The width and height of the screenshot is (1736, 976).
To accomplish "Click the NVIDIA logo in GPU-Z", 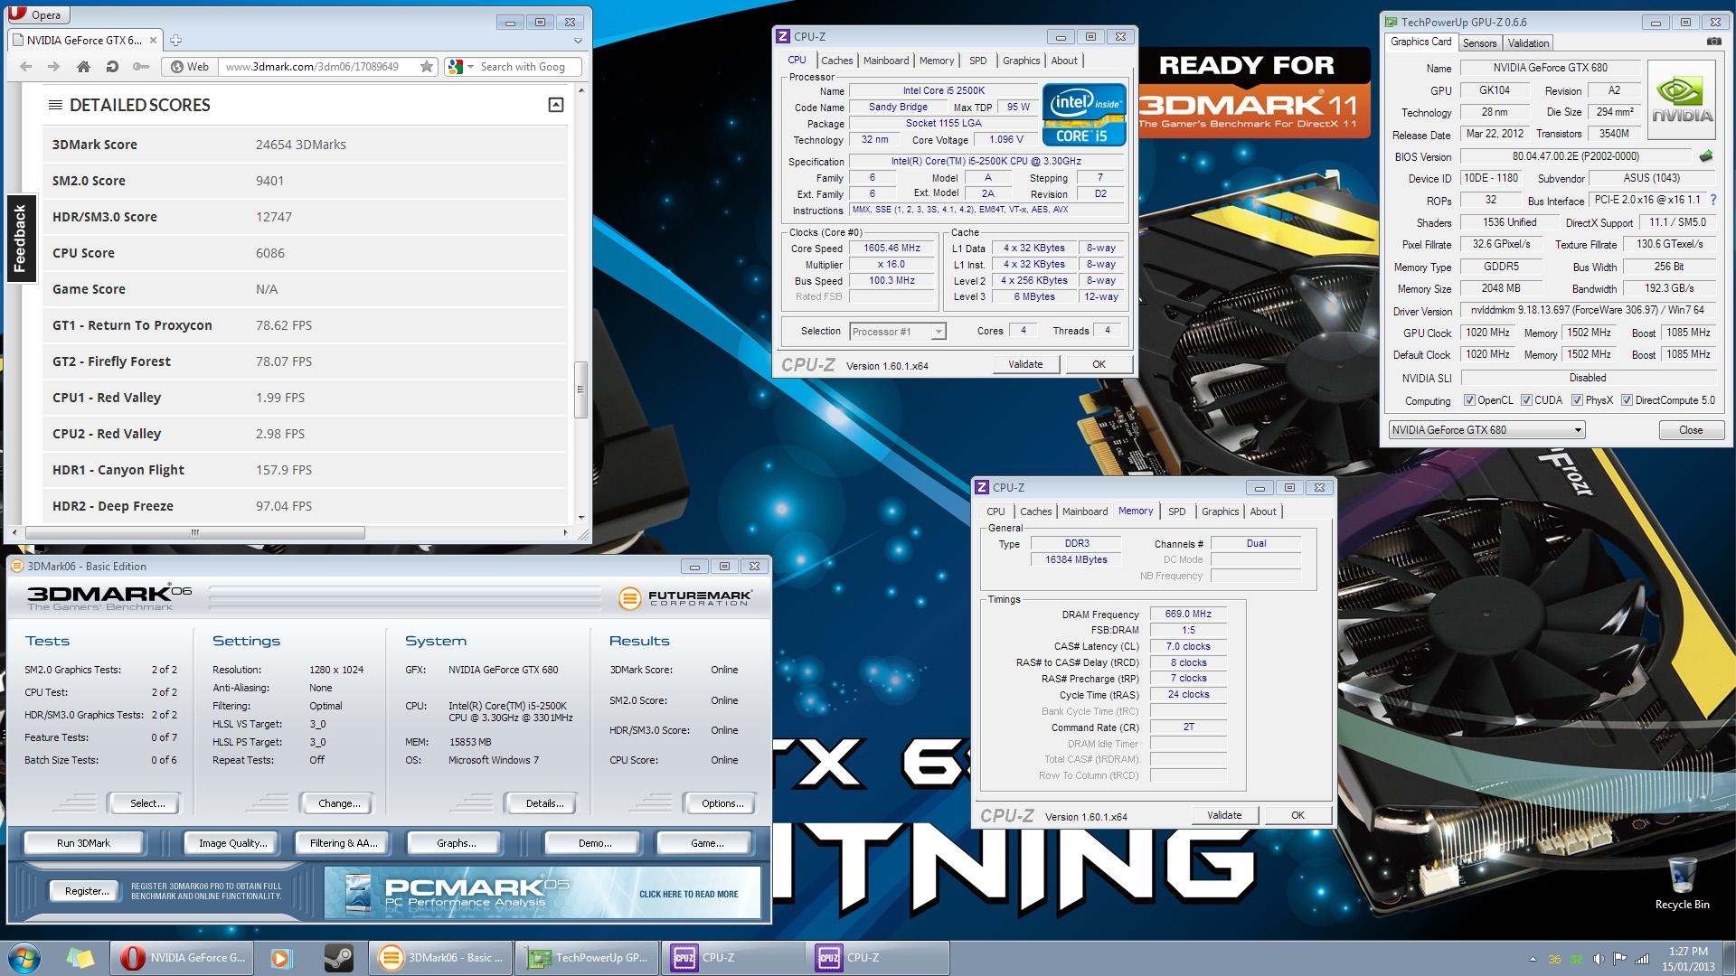I will coord(1682,99).
